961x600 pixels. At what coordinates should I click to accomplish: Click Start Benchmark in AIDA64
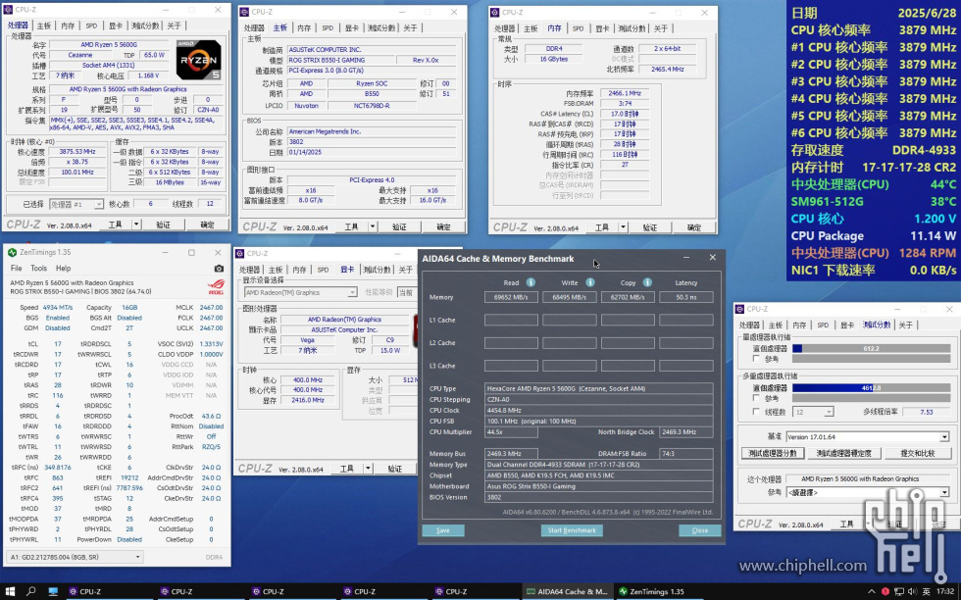click(571, 530)
